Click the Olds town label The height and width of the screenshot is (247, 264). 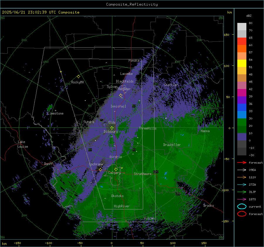(112, 122)
